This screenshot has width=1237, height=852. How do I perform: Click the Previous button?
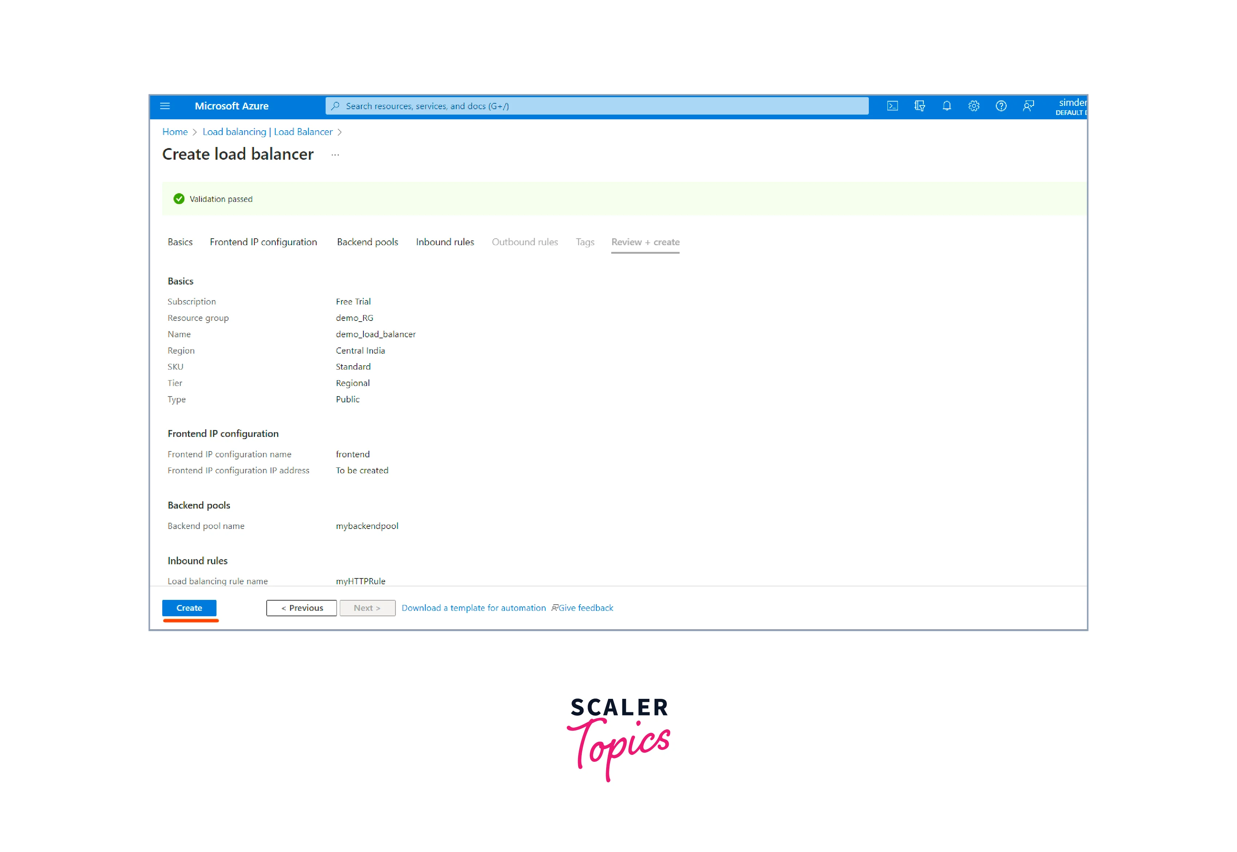coord(302,608)
